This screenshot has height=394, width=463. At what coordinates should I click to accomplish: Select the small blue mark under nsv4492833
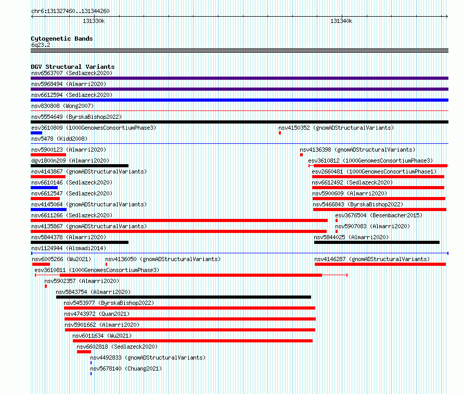pos(91,363)
